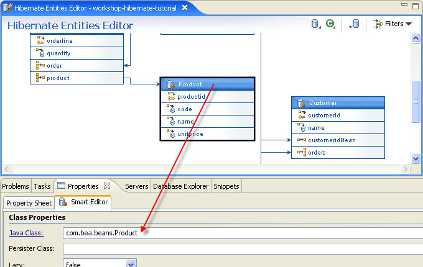
Task: Click the horizontal scrollbar right arrow
Action: point(405,170)
